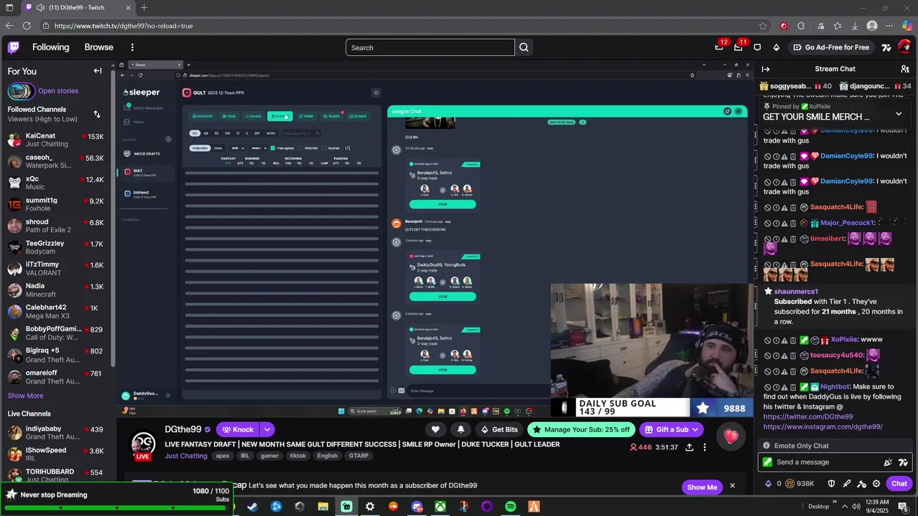Viewport: 918px width, 516px height.
Task: Select the DGthe99 Twitch browser tab
Action: [77, 7]
